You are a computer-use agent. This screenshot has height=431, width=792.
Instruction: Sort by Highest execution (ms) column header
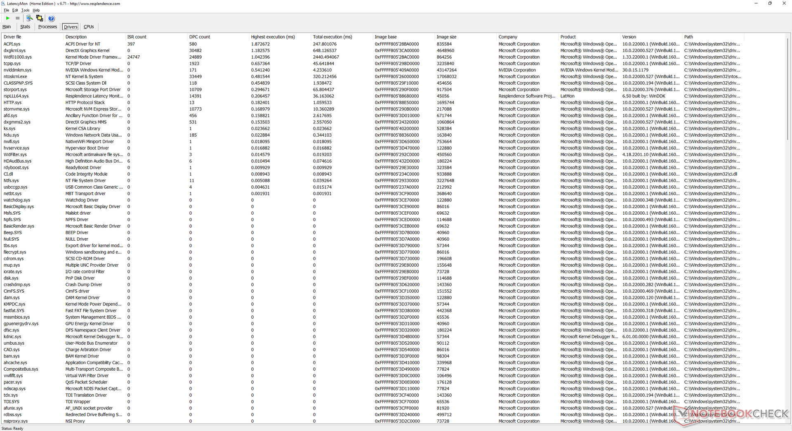point(273,37)
